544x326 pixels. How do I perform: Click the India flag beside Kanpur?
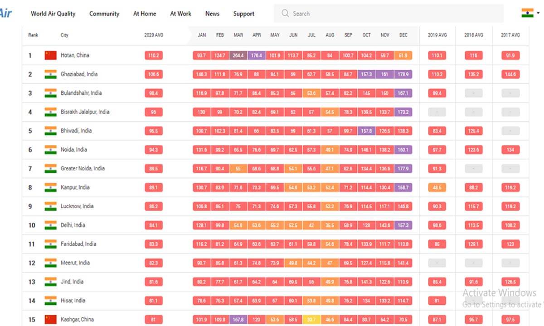[x=50, y=187]
